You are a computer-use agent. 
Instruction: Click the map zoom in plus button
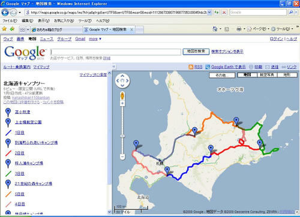click(122, 103)
